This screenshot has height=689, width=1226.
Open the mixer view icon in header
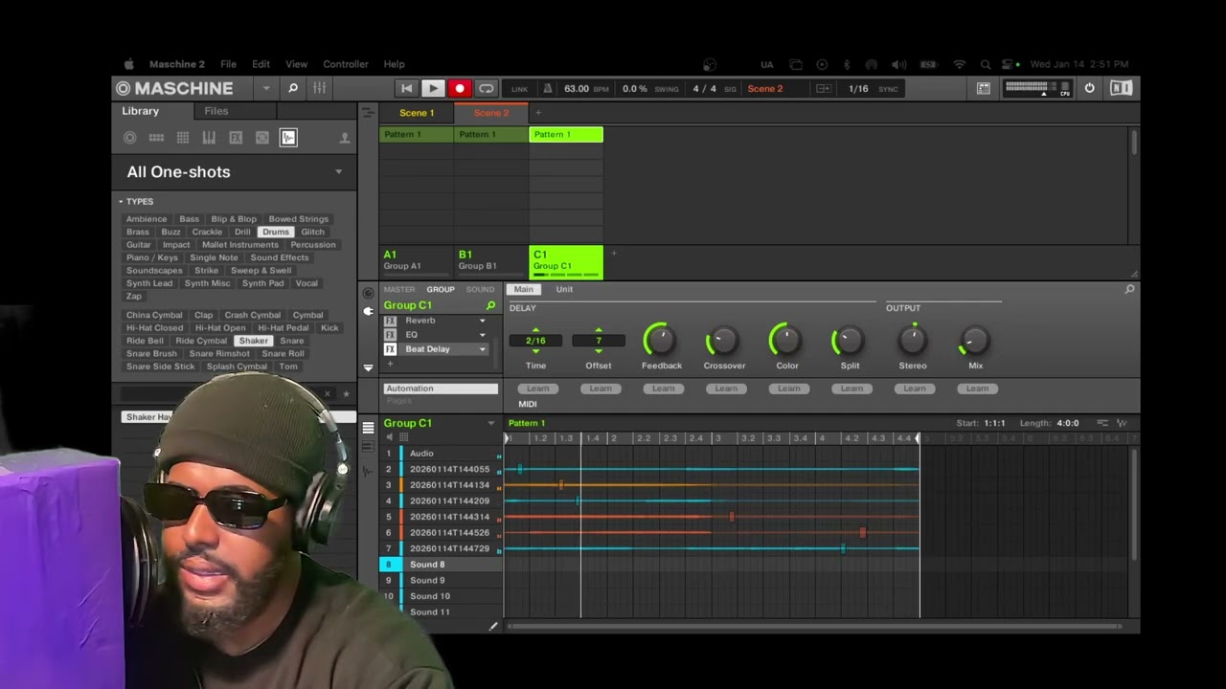[x=319, y=88]
